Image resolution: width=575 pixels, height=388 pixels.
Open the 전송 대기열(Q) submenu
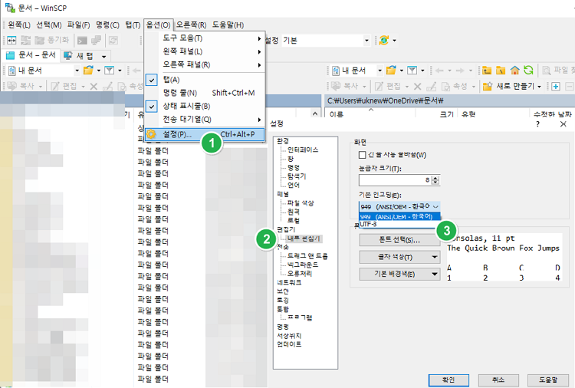[204, 119]
